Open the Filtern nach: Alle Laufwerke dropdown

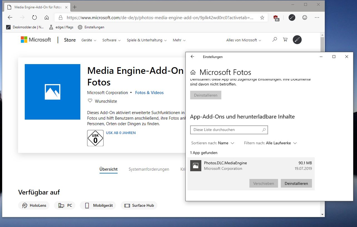[270, 143]
